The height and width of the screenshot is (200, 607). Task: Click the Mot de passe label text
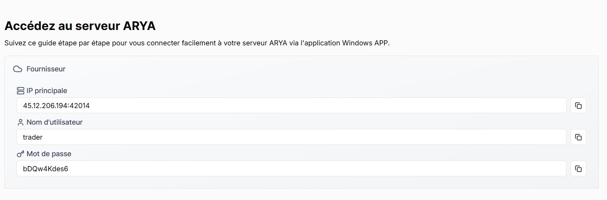click(x=49, y=154)
